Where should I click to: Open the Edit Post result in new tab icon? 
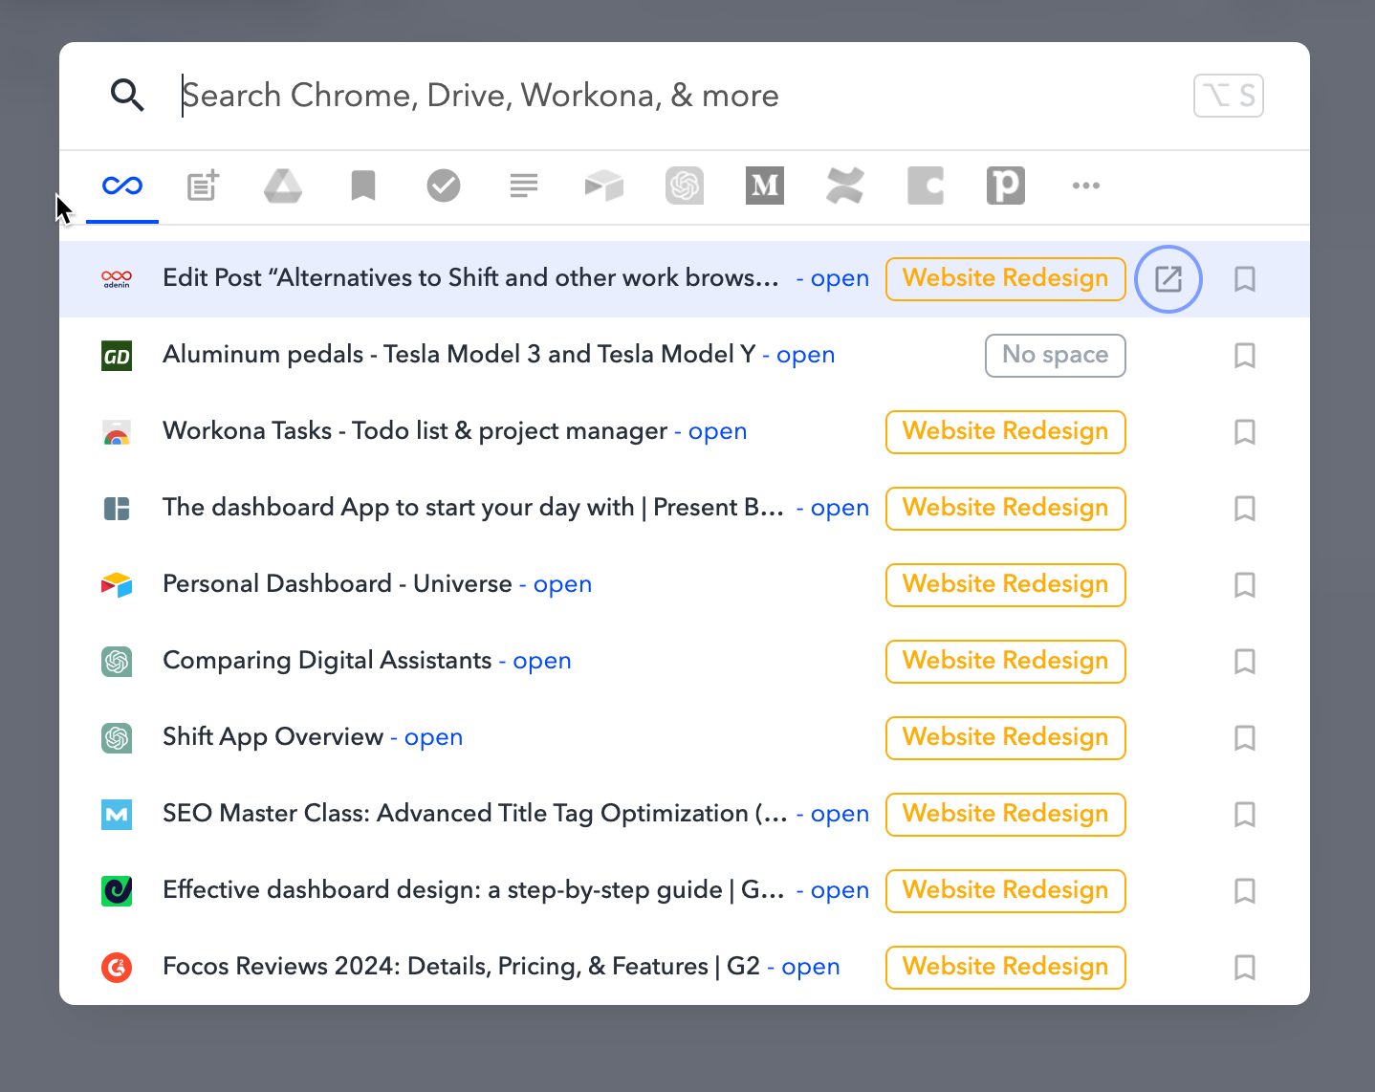pyautogui.click(x=1168, y=279)
